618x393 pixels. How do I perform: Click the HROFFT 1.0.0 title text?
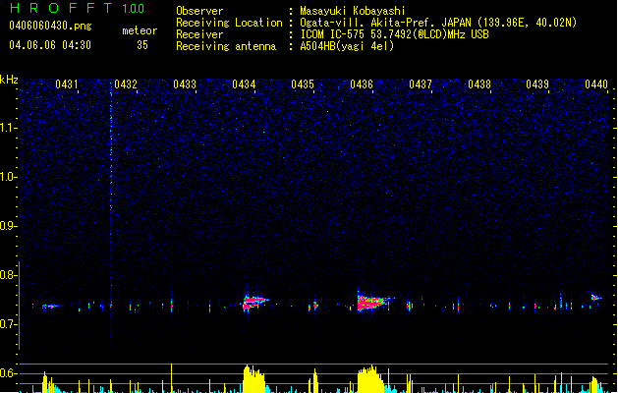pos(78,8)
